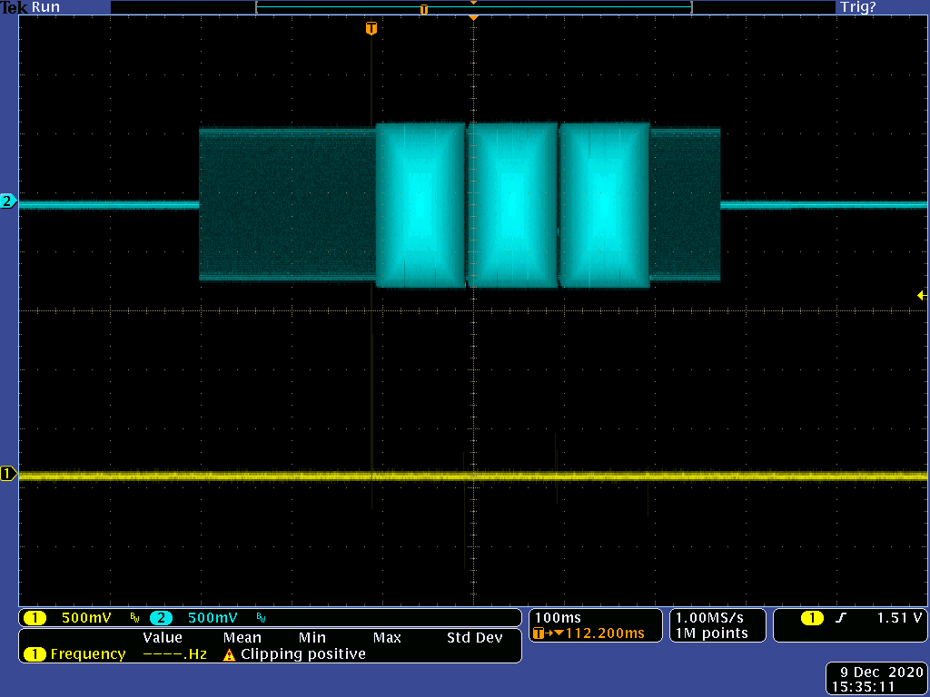Click the rising edge trigger slope icon
Image resolution: width=930 pixels, height=697 pixels.
point(841,618)
